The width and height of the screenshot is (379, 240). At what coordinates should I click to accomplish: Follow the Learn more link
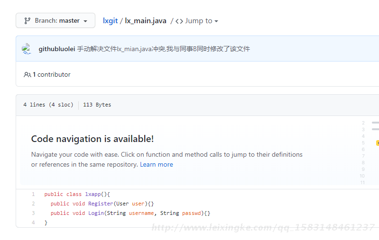[157, 165]
